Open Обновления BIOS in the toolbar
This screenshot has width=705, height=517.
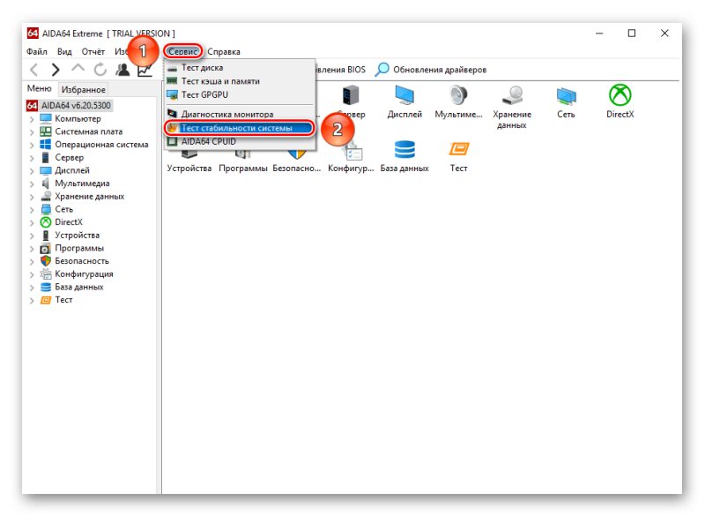(x=341, y=70)
